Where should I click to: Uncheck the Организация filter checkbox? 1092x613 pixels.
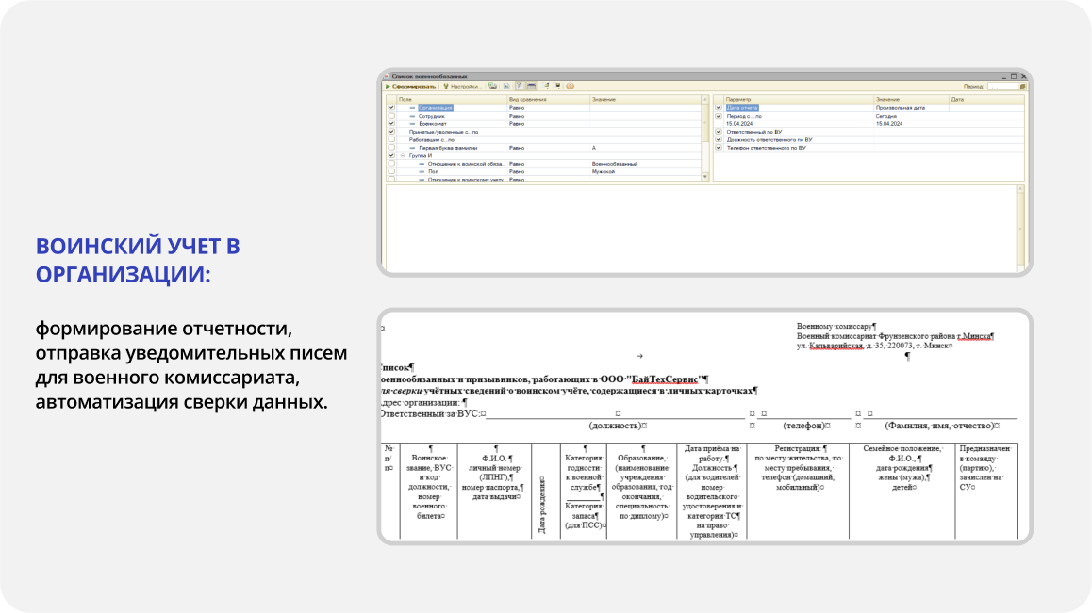point(391,108)
